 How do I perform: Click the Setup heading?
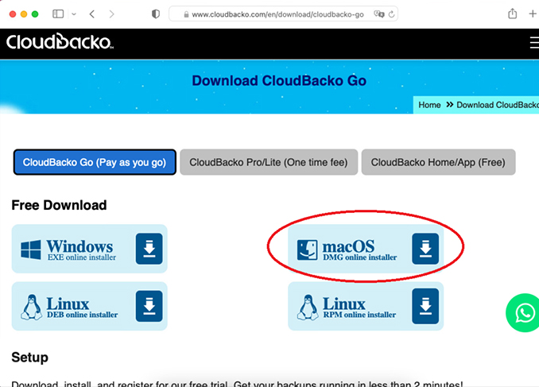coord(30,358)
